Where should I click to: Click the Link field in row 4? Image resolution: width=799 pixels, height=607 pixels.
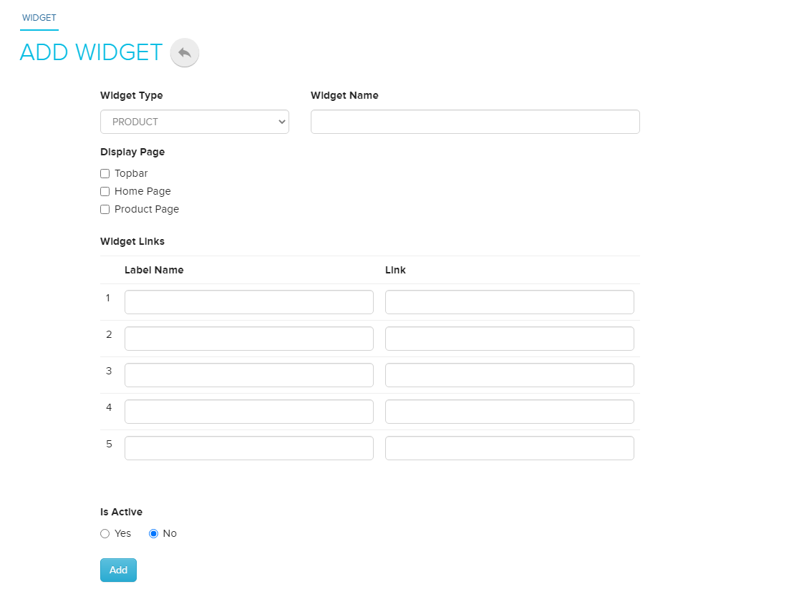click(x=510, y=412)
